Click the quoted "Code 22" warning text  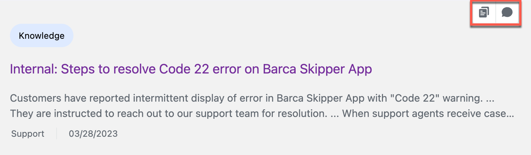(417, 98)
